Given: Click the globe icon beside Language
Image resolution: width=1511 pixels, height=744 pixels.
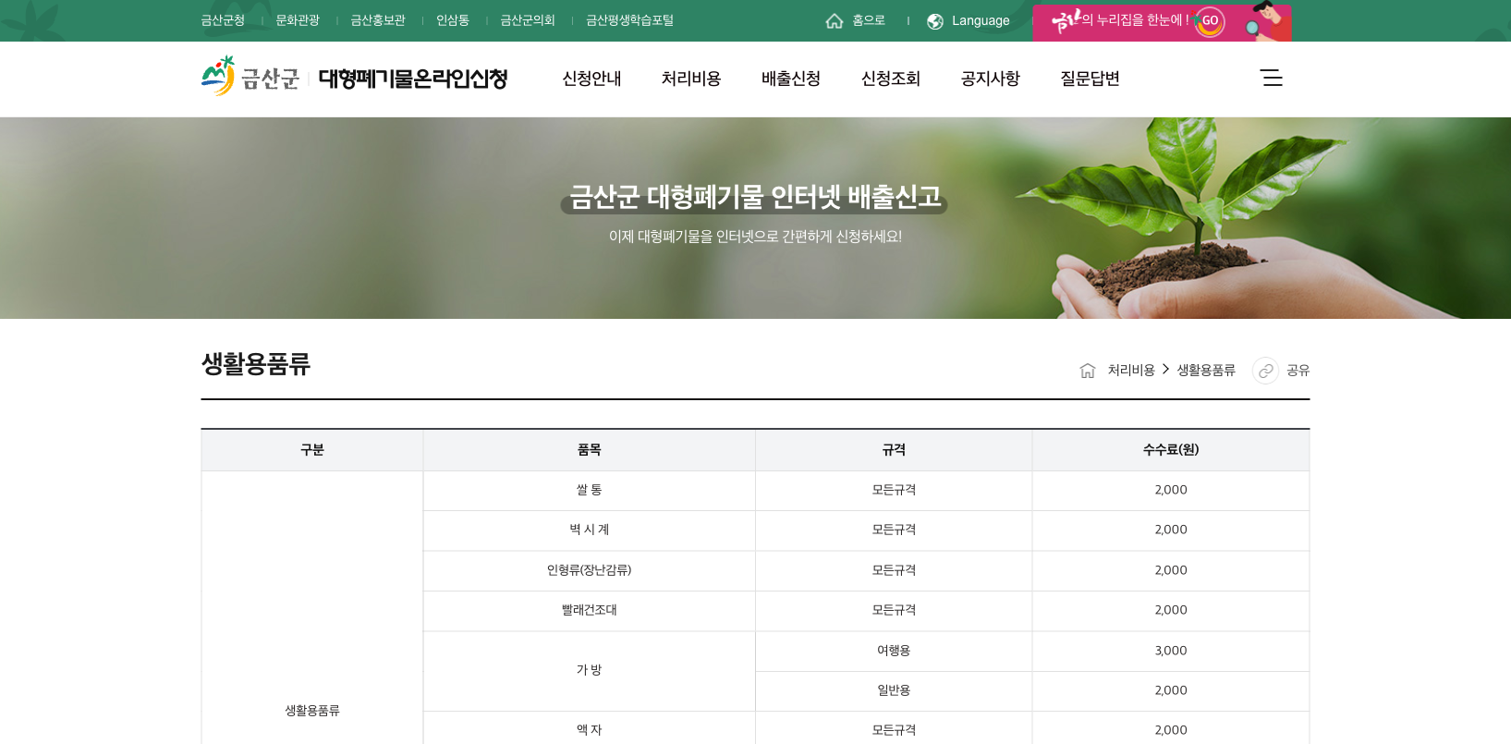Looking at the screenshot, I should (x=935, y=21).
